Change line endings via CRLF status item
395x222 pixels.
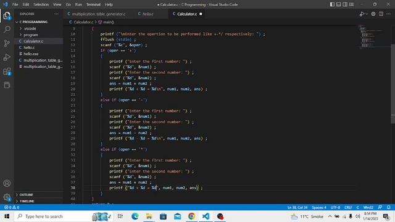(x=348, y=207)
